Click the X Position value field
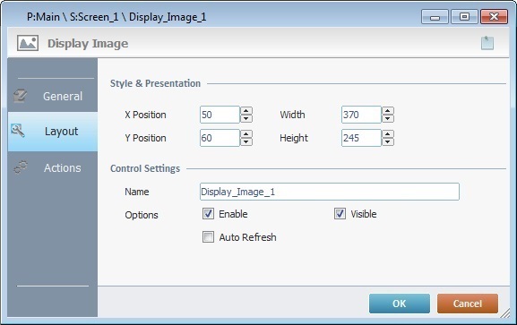 tap(220, 115)
